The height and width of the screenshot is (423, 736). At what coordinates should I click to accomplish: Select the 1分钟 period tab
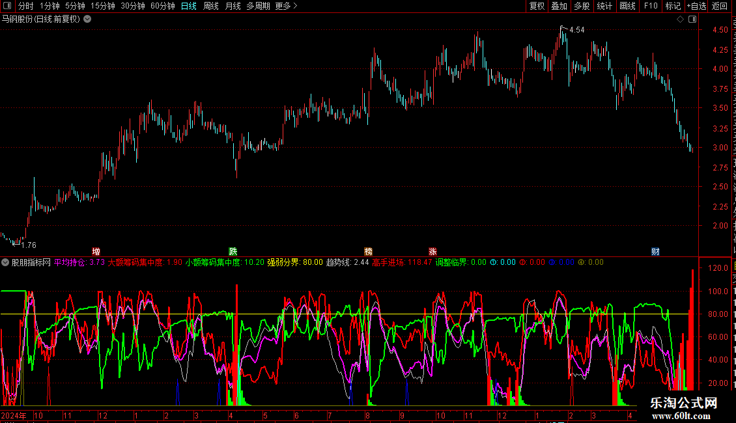(50, 6)
